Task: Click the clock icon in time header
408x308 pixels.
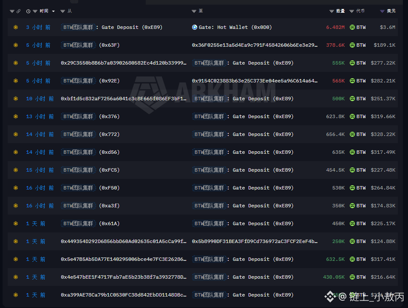Action: click(x=28, y=11)
